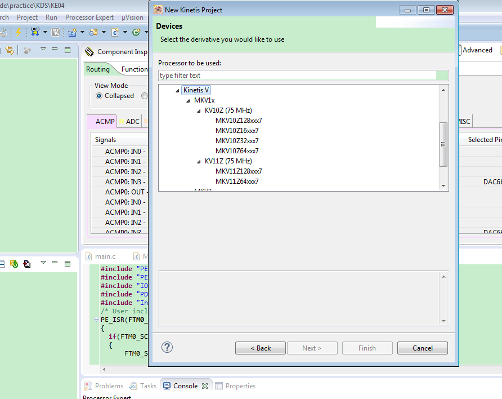Switch to the Routing tab

(98, 69)
